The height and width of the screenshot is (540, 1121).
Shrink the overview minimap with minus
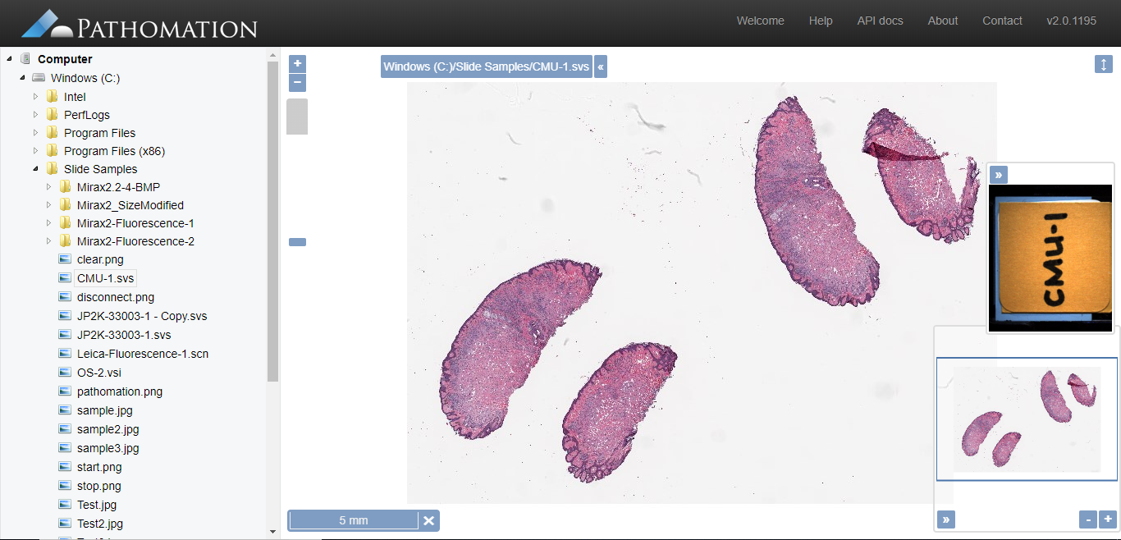pyautogui.click(x=1088, y=519)
